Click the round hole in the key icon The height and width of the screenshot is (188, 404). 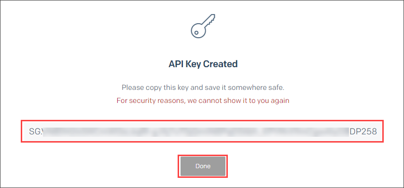coord(196,33)
